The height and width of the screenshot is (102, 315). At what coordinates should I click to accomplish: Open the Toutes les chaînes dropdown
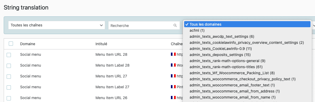pyautogui.click(x=57, y=25)
